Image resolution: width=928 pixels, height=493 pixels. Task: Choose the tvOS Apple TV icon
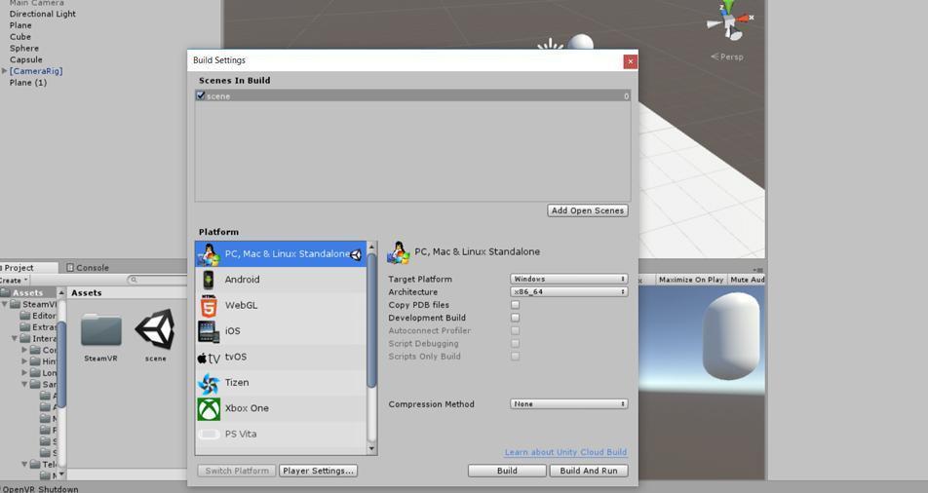(x=209, y=358)
